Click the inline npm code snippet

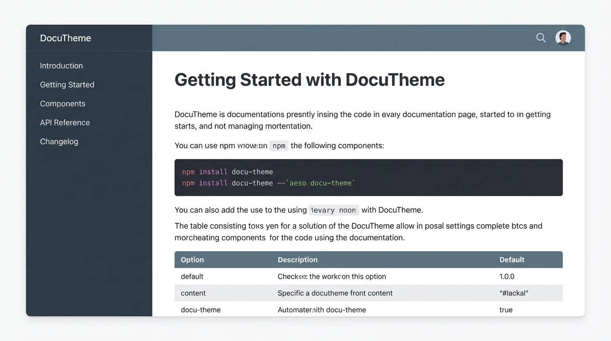pyautogui.click(x=279, y=145)
